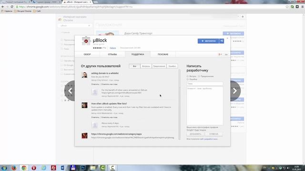The height and width of the screenshot is (171, 305).
Task: Reload the page with the refresh icon
Action: click(x=12, y=7)
